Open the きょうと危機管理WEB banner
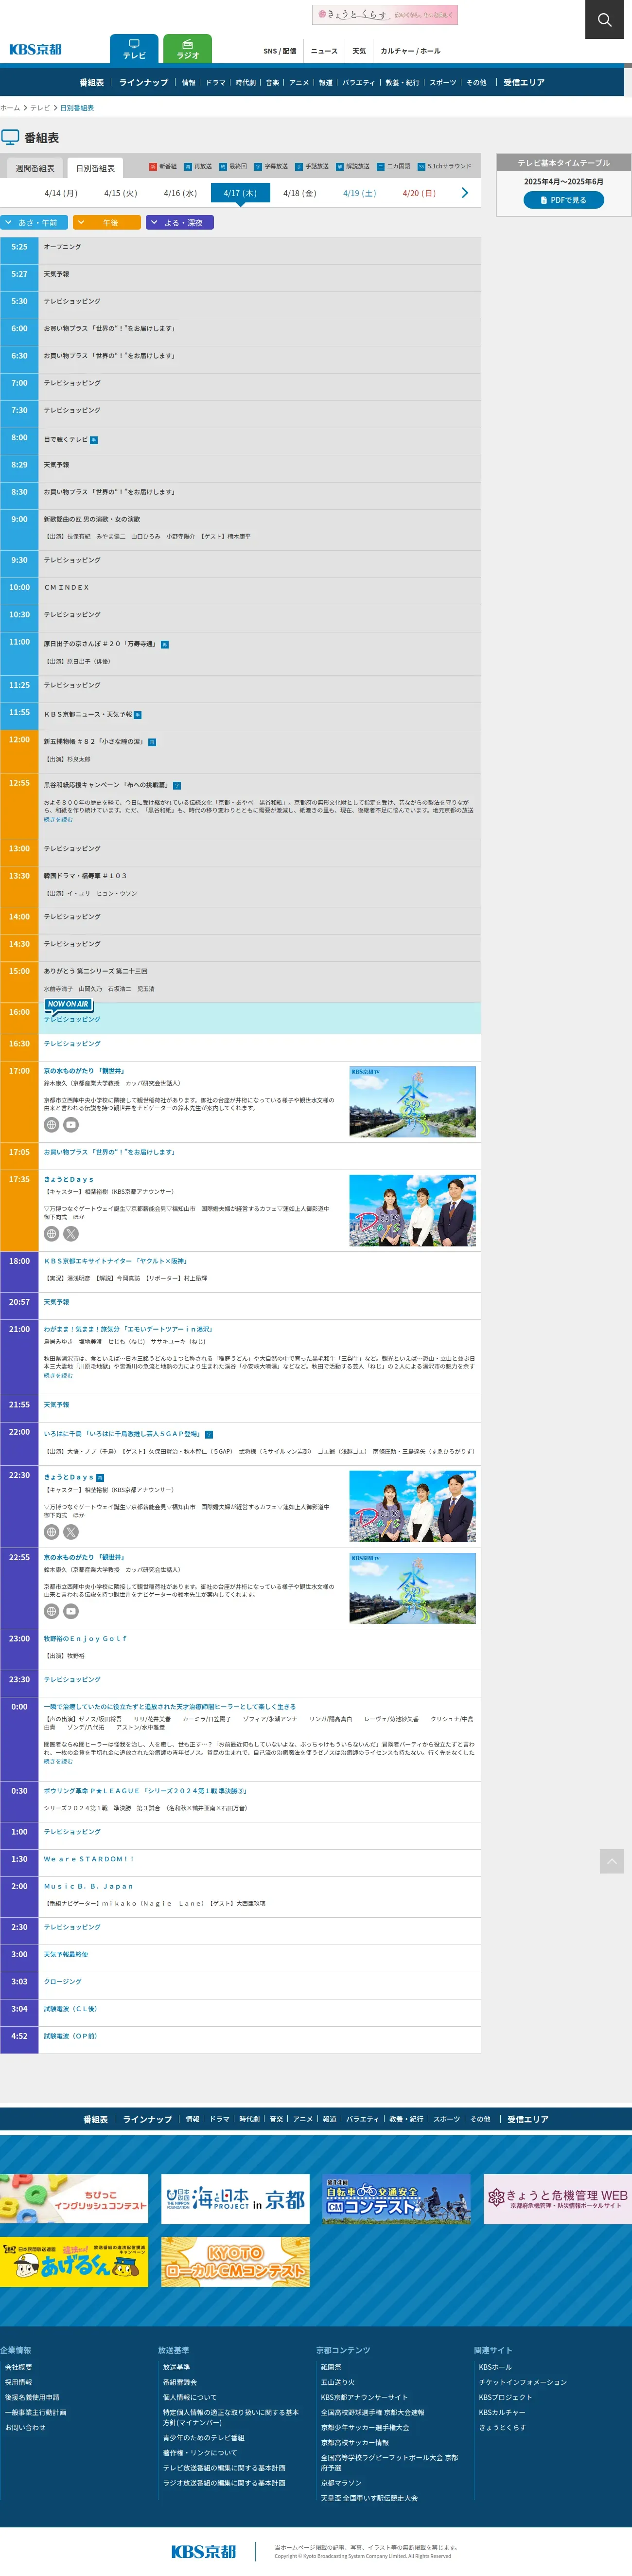632x2576 pixels. click(x=558, y=2199)
